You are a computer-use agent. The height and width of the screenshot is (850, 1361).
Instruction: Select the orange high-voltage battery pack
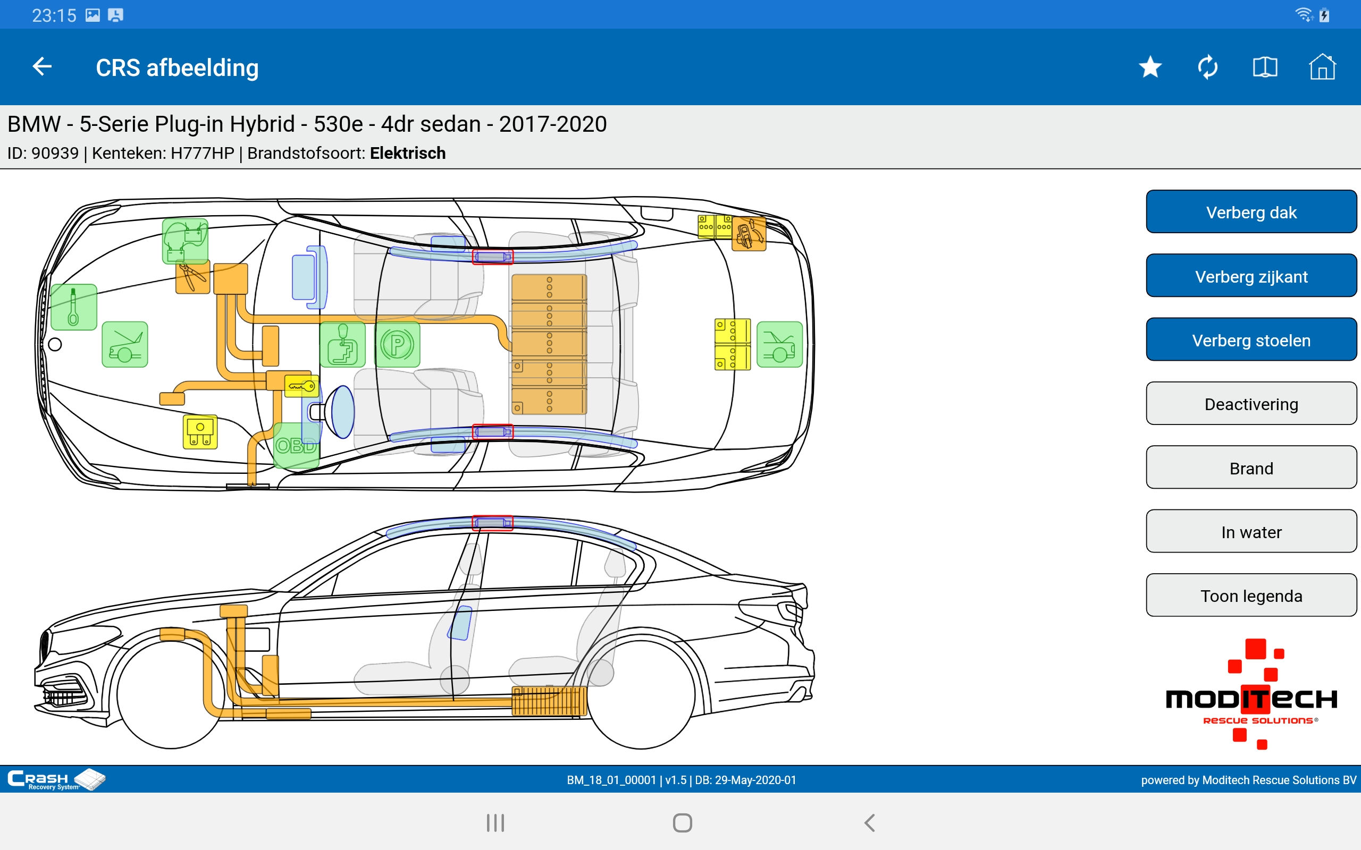(549, 345)
